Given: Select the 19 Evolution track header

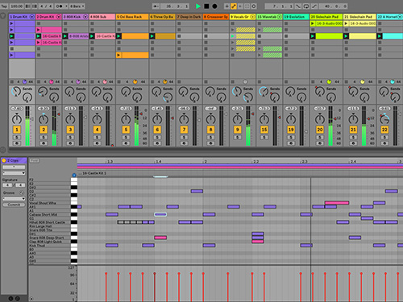Looking at the screenshot, I should coord(296,17).
